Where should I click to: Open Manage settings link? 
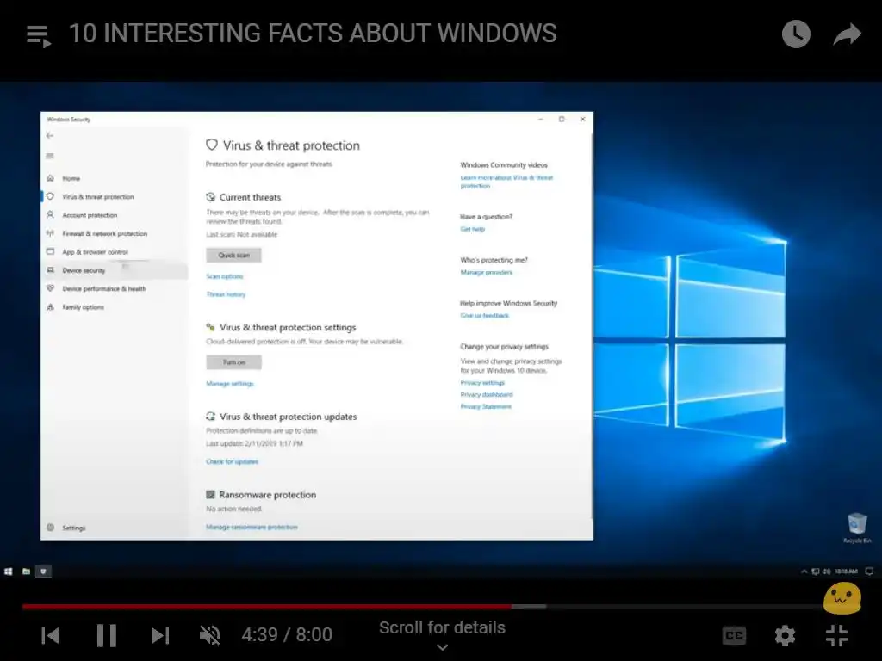[229, 384]
